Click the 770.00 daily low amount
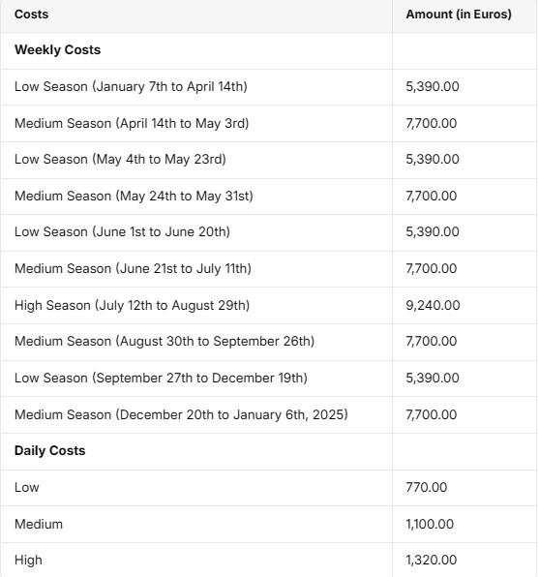The width and height of the screenshot is (539, 577). pos(427,488)
